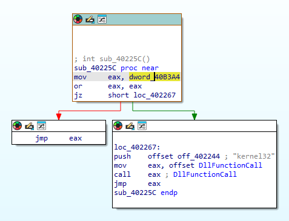Click the loc_402267 operand in the jz instruction
289x221 pixels.
point(154,95)
